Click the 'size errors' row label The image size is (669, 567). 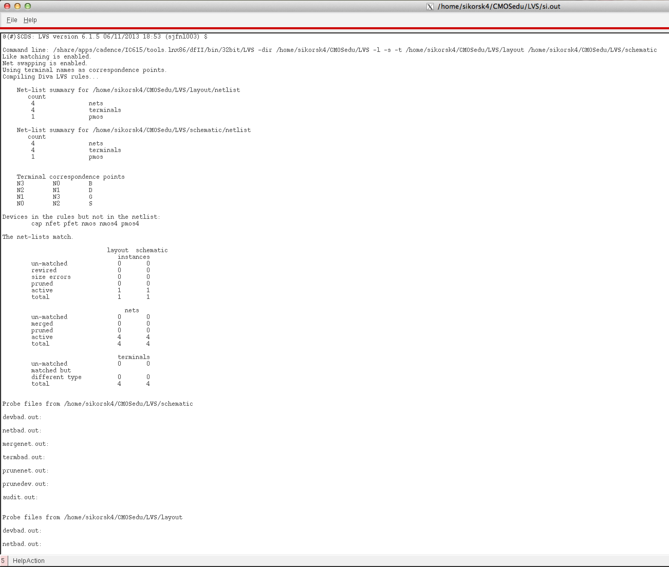coord(51,277)
